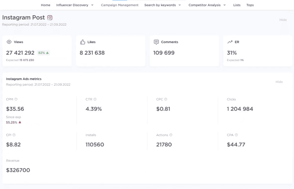Go to the Home menu item
This screenshot has height=189, width=294.
point(46,5)
